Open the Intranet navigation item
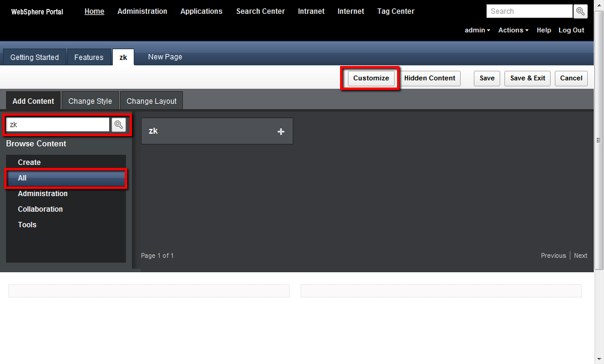The image size is (604, 364). pos(311,11)
